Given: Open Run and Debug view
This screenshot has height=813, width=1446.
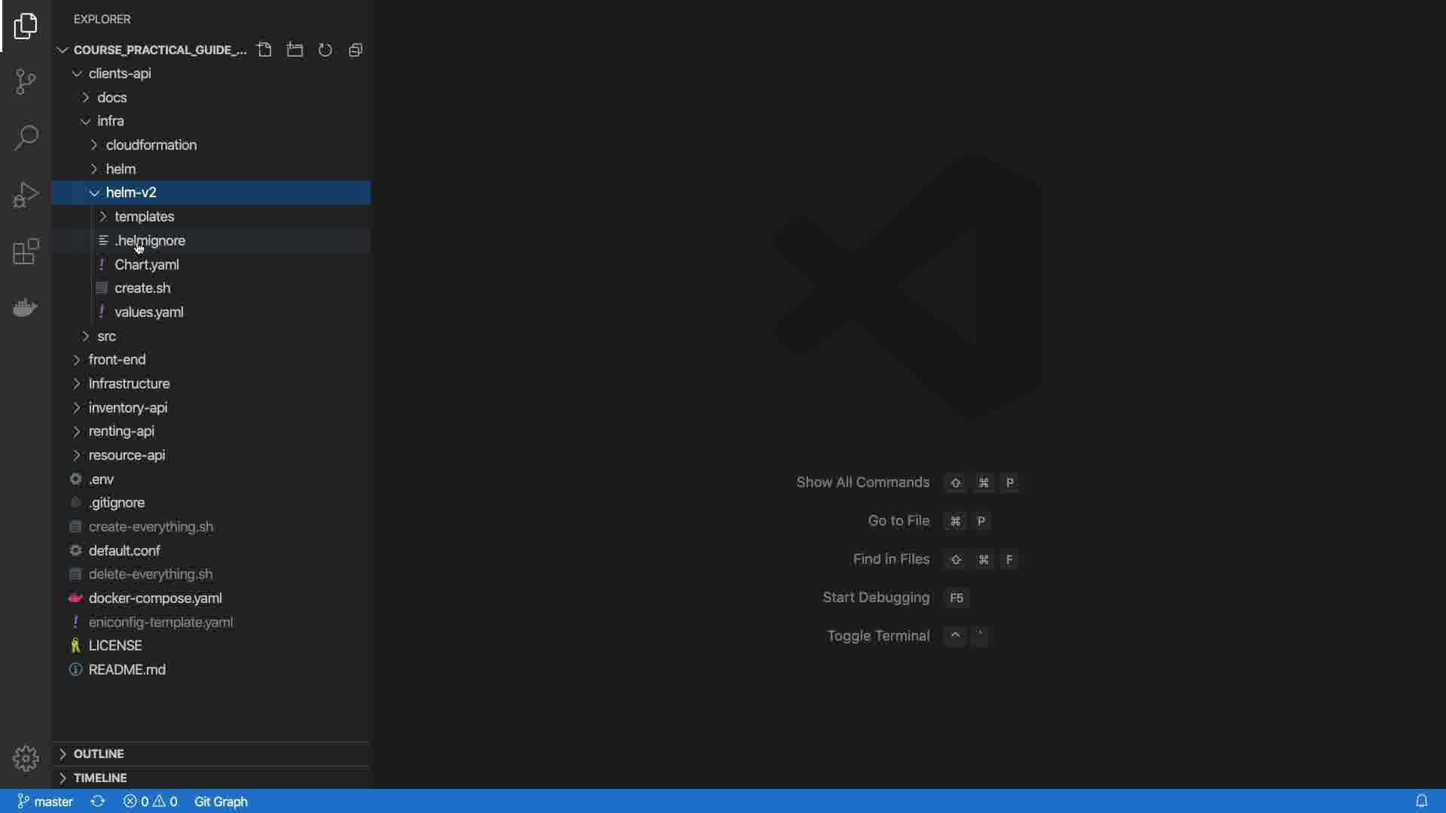Looking at the screenshot, I should click(x=26, y=195).
